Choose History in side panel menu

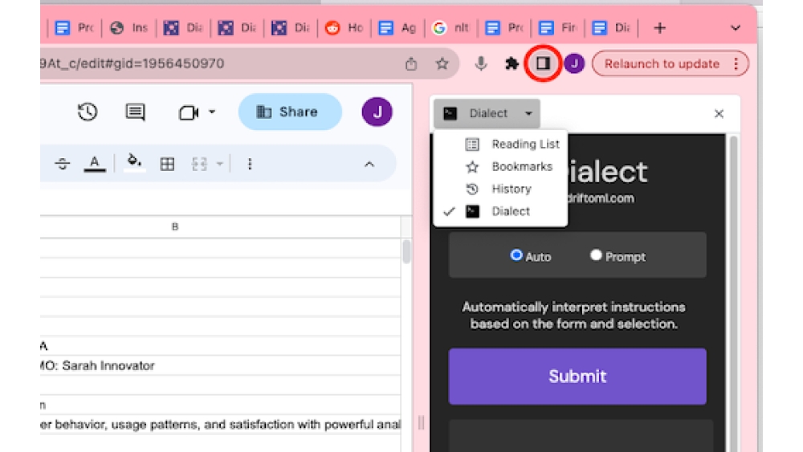click(500, 189)
